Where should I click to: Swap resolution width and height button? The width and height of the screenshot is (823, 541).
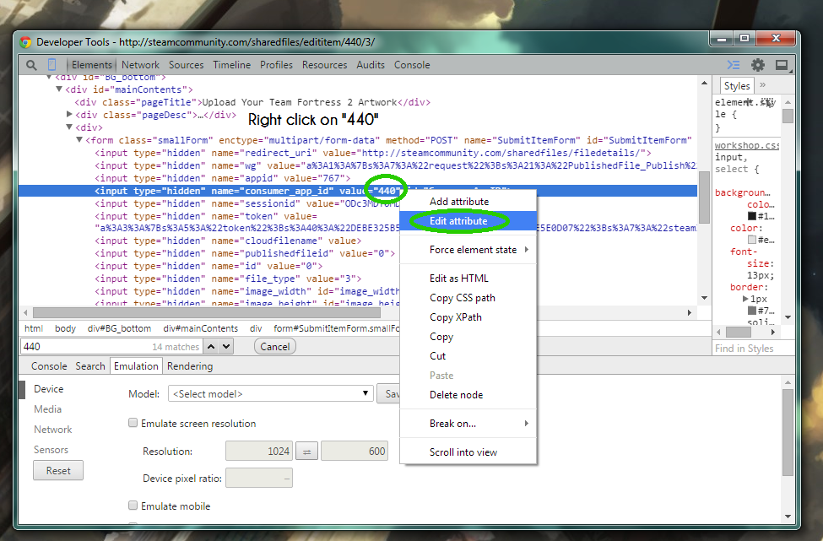tap(306, 452)
